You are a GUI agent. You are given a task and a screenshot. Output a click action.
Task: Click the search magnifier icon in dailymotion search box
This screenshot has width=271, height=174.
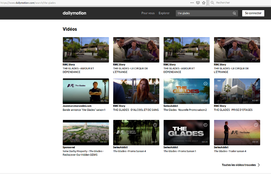pos(234,13)
